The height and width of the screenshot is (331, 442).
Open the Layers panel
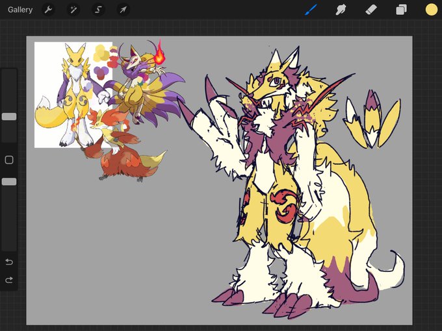pos(401,10)
